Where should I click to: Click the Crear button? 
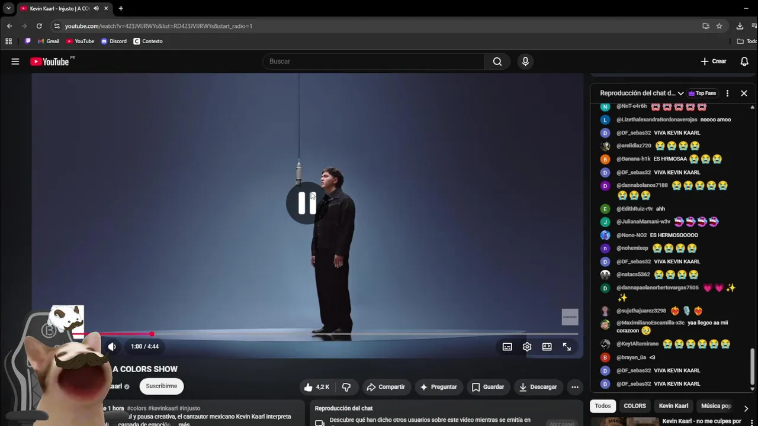[714, 62]
